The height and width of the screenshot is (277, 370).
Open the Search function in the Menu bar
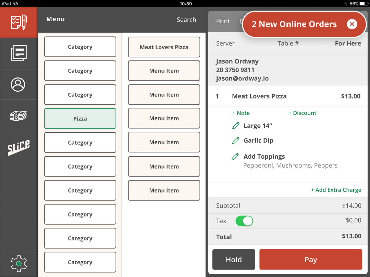click(x=186, y=20)
